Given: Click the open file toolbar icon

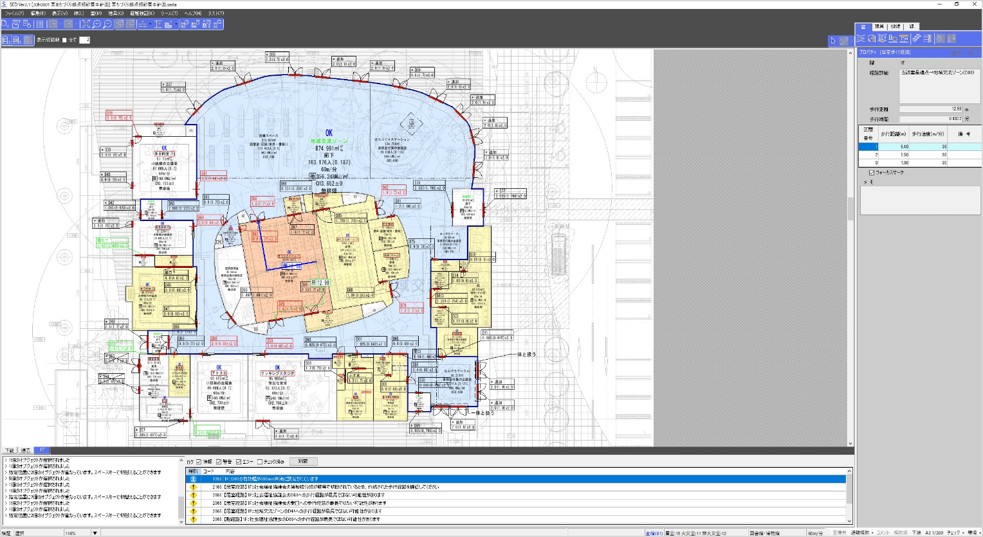Looking at the screenshot, I should point(16,24).
